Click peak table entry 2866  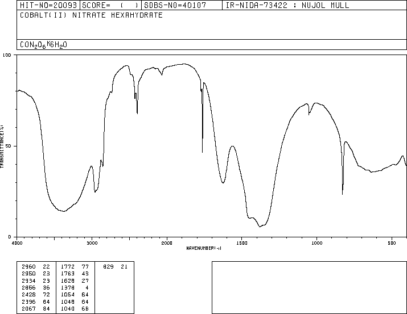pos(28,288)
